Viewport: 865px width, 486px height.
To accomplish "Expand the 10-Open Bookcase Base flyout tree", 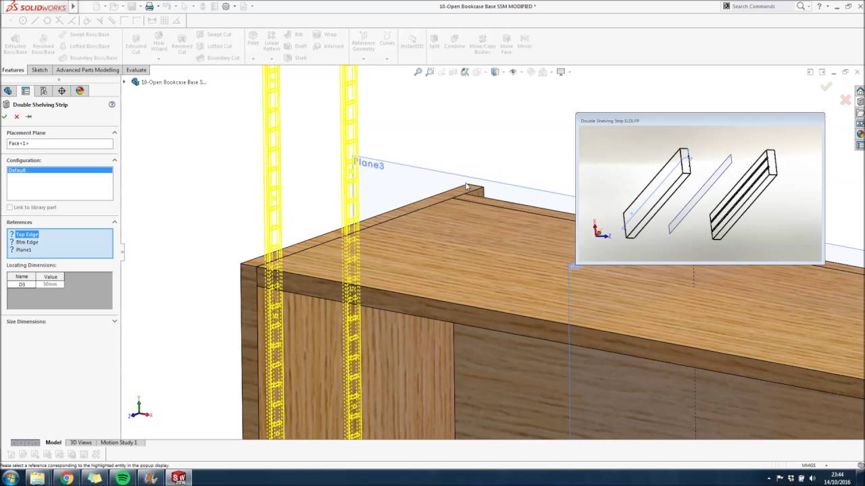I will 124,82.
